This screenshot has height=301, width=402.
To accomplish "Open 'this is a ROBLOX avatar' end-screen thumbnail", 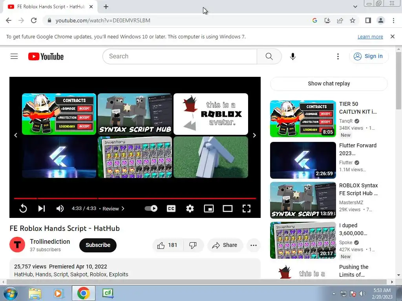I will coord(211,114).
